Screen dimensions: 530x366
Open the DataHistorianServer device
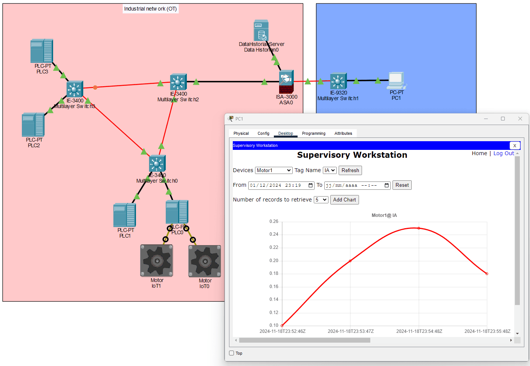tap(261, 30)
